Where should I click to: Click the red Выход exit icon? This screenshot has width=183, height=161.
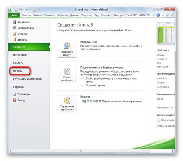pyautogui.click(x=14, y=100)
